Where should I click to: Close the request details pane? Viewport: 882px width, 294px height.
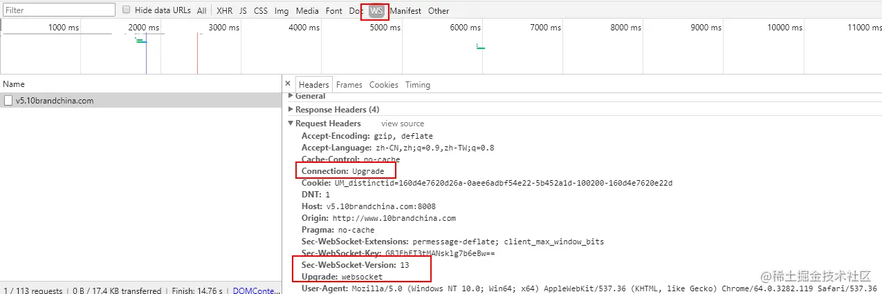288,84
